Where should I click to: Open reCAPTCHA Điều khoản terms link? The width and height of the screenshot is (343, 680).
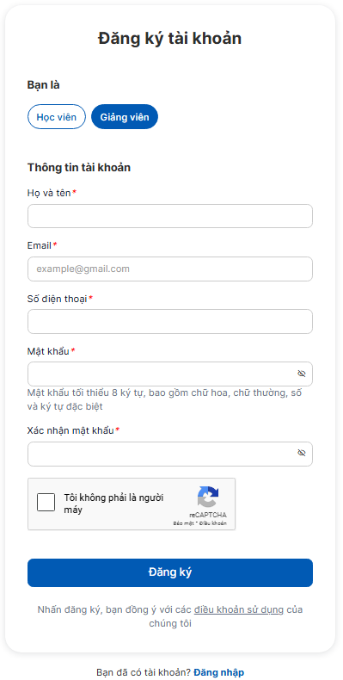coord(216,523)
